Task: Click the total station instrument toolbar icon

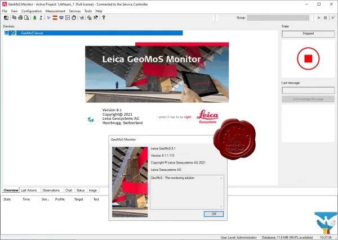Action: coord(41,17)
